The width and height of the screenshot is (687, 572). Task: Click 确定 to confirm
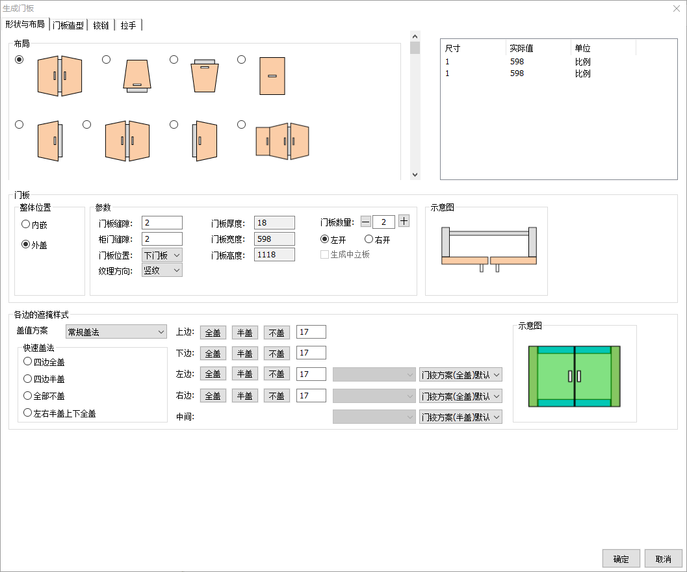(x=621, y=559)
